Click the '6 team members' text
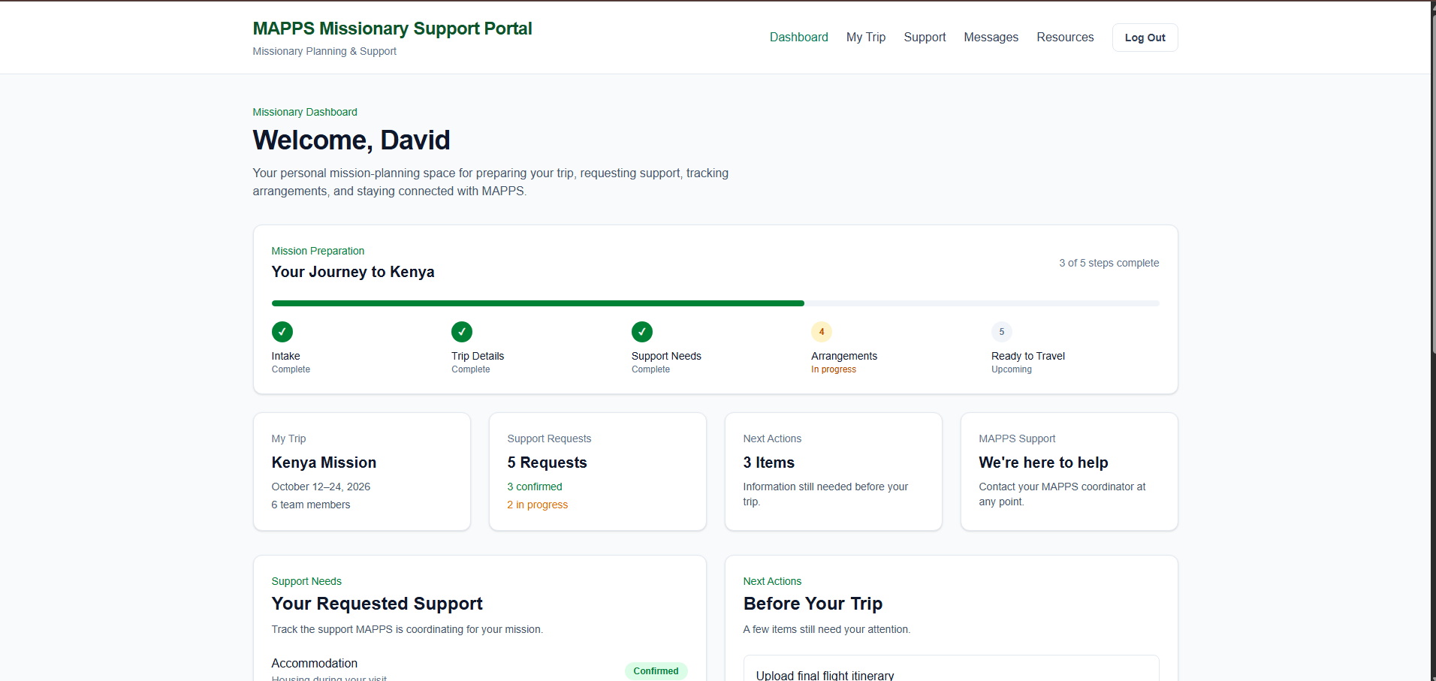The height and width of the screenshot is (681, 1436). coord(311,505)
